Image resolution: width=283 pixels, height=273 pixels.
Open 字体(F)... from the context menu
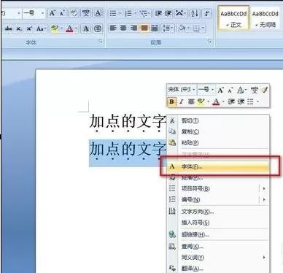coord(218,166)
